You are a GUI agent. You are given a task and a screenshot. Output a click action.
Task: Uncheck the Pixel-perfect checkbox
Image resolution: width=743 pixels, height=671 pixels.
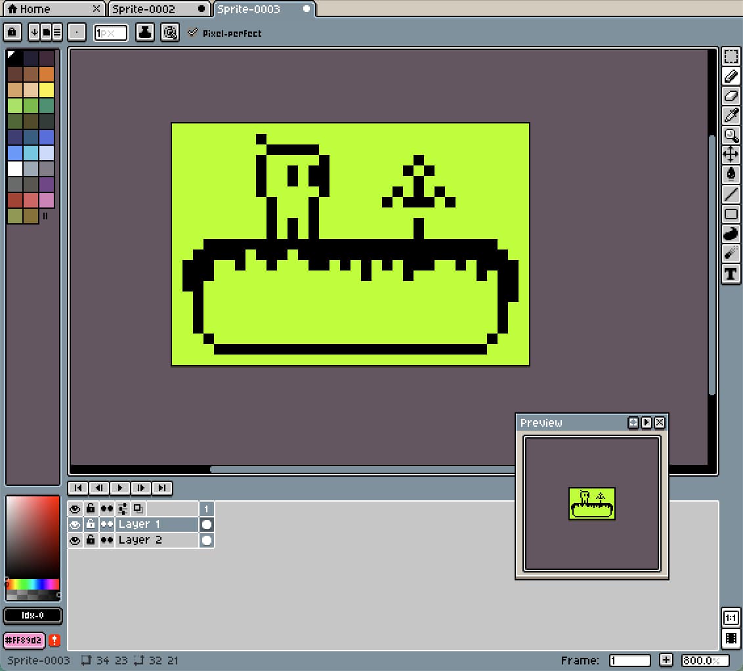click(192, 32)
